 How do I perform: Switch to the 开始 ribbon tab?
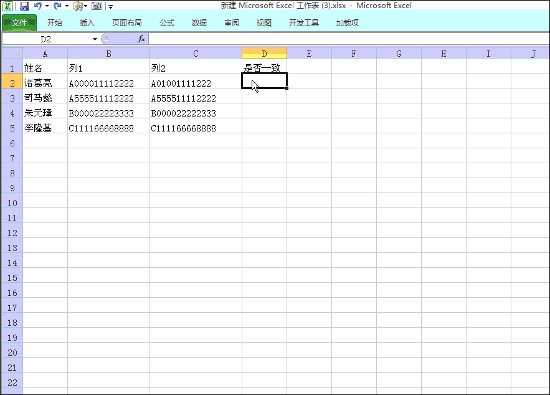(x=54, y=22)
